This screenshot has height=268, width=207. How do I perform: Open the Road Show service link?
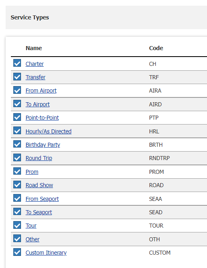pos(39,185)
